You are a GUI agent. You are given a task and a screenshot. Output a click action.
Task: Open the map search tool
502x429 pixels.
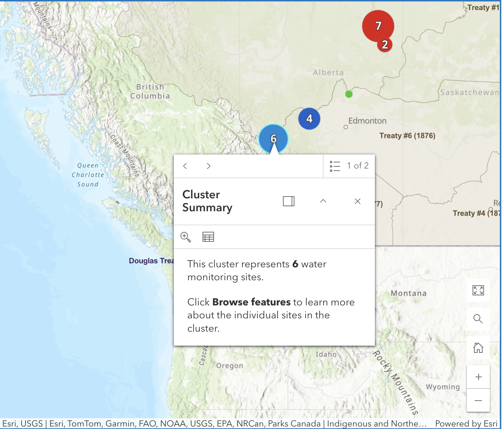[478, 319]
